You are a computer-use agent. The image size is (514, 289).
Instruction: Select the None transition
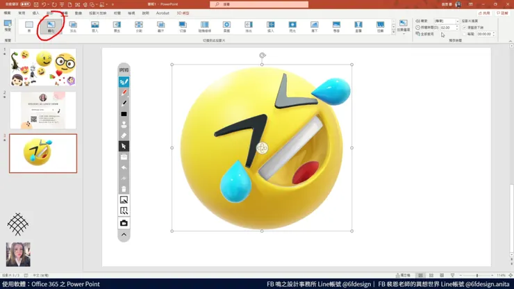click(x=29, y=26)
